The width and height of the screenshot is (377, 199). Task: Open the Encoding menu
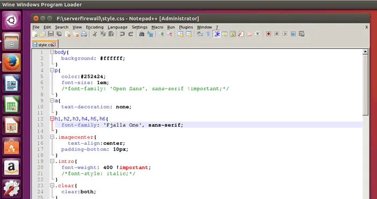(x=95, y=27)
